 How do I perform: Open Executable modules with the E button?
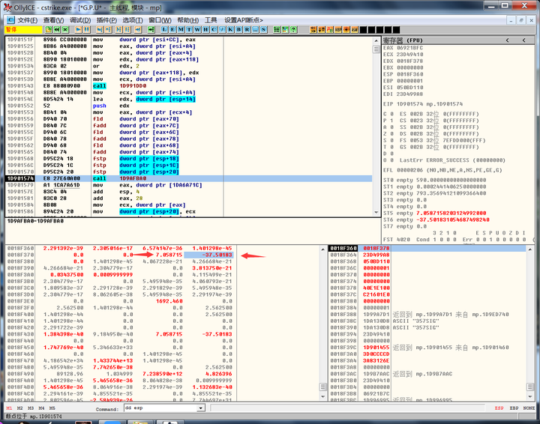(172, 28)
